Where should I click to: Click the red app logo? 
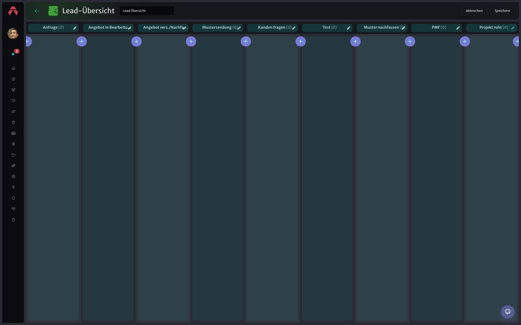point(13,11)
